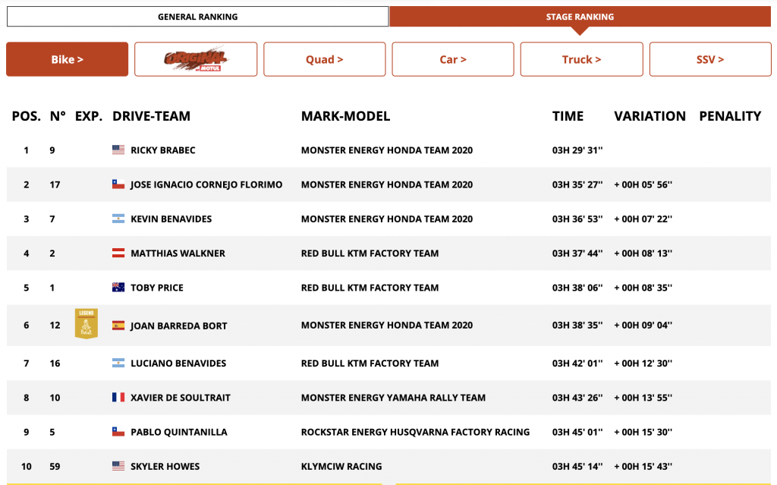Click bike number 59
Viewport: 777px width, 485px height.
tap(55, 467)
